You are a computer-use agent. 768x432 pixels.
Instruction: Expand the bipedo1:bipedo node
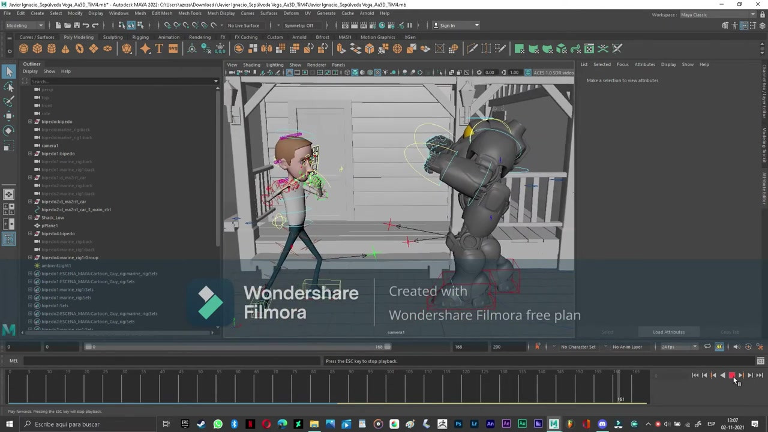[30, 154]
